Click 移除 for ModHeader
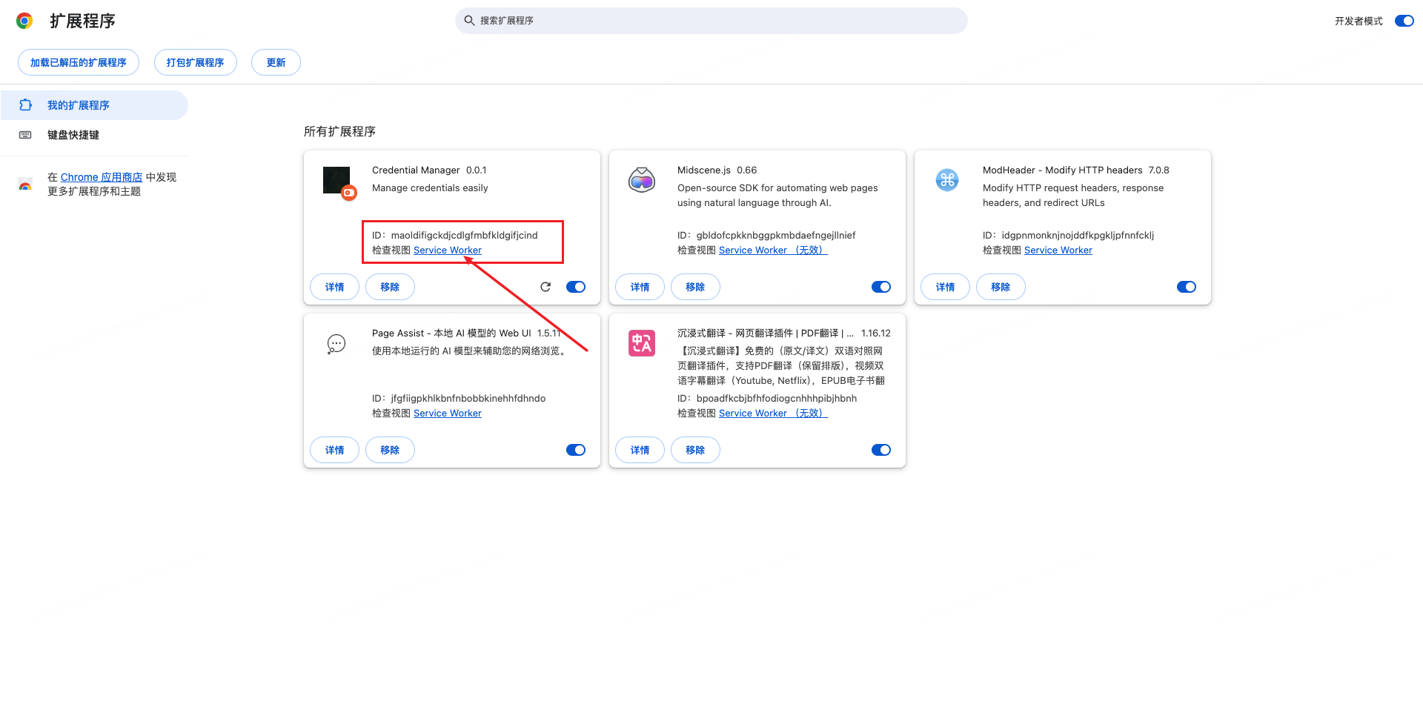Screen dimensions: 1423x710 (x=1001, y=287)
